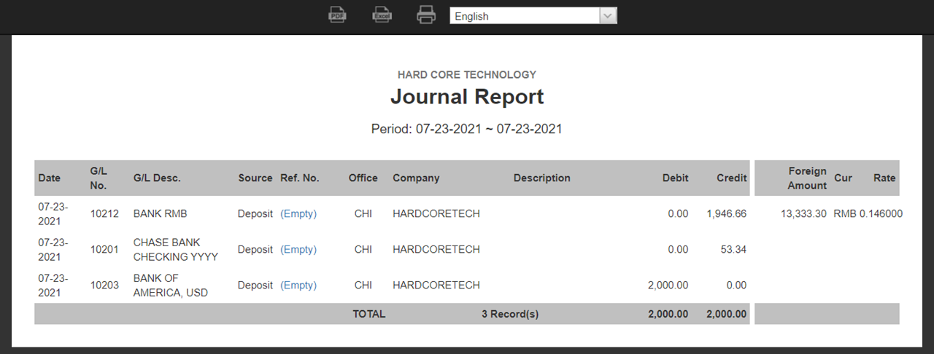The height and width of the screenshot is (354, 934).
Task: Click (Empty) reference in CHASE BANK row
Action: pos(298,249)
